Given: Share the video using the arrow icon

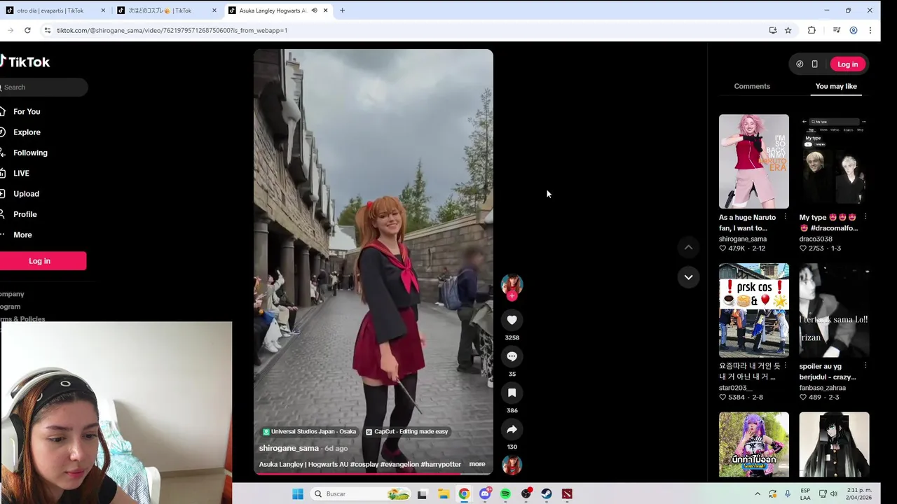Looking at the screenshot, I should (x=512, y=429).
